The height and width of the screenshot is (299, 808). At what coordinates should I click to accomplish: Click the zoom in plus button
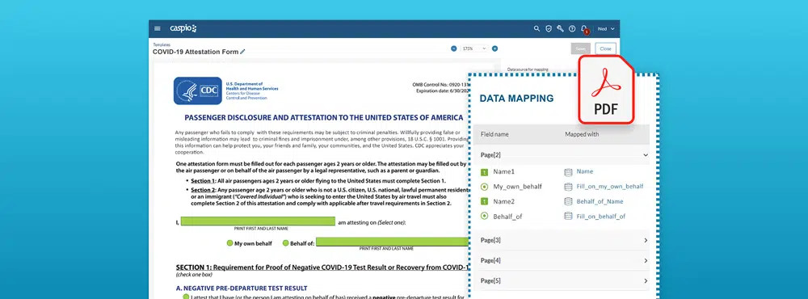point(494,48)
